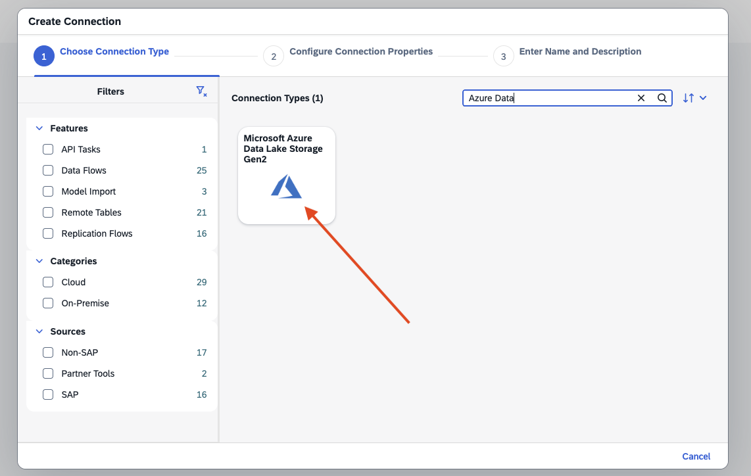Tick the Cloud category checkbox
Screen dimensions: 751x476
(48, 282)
